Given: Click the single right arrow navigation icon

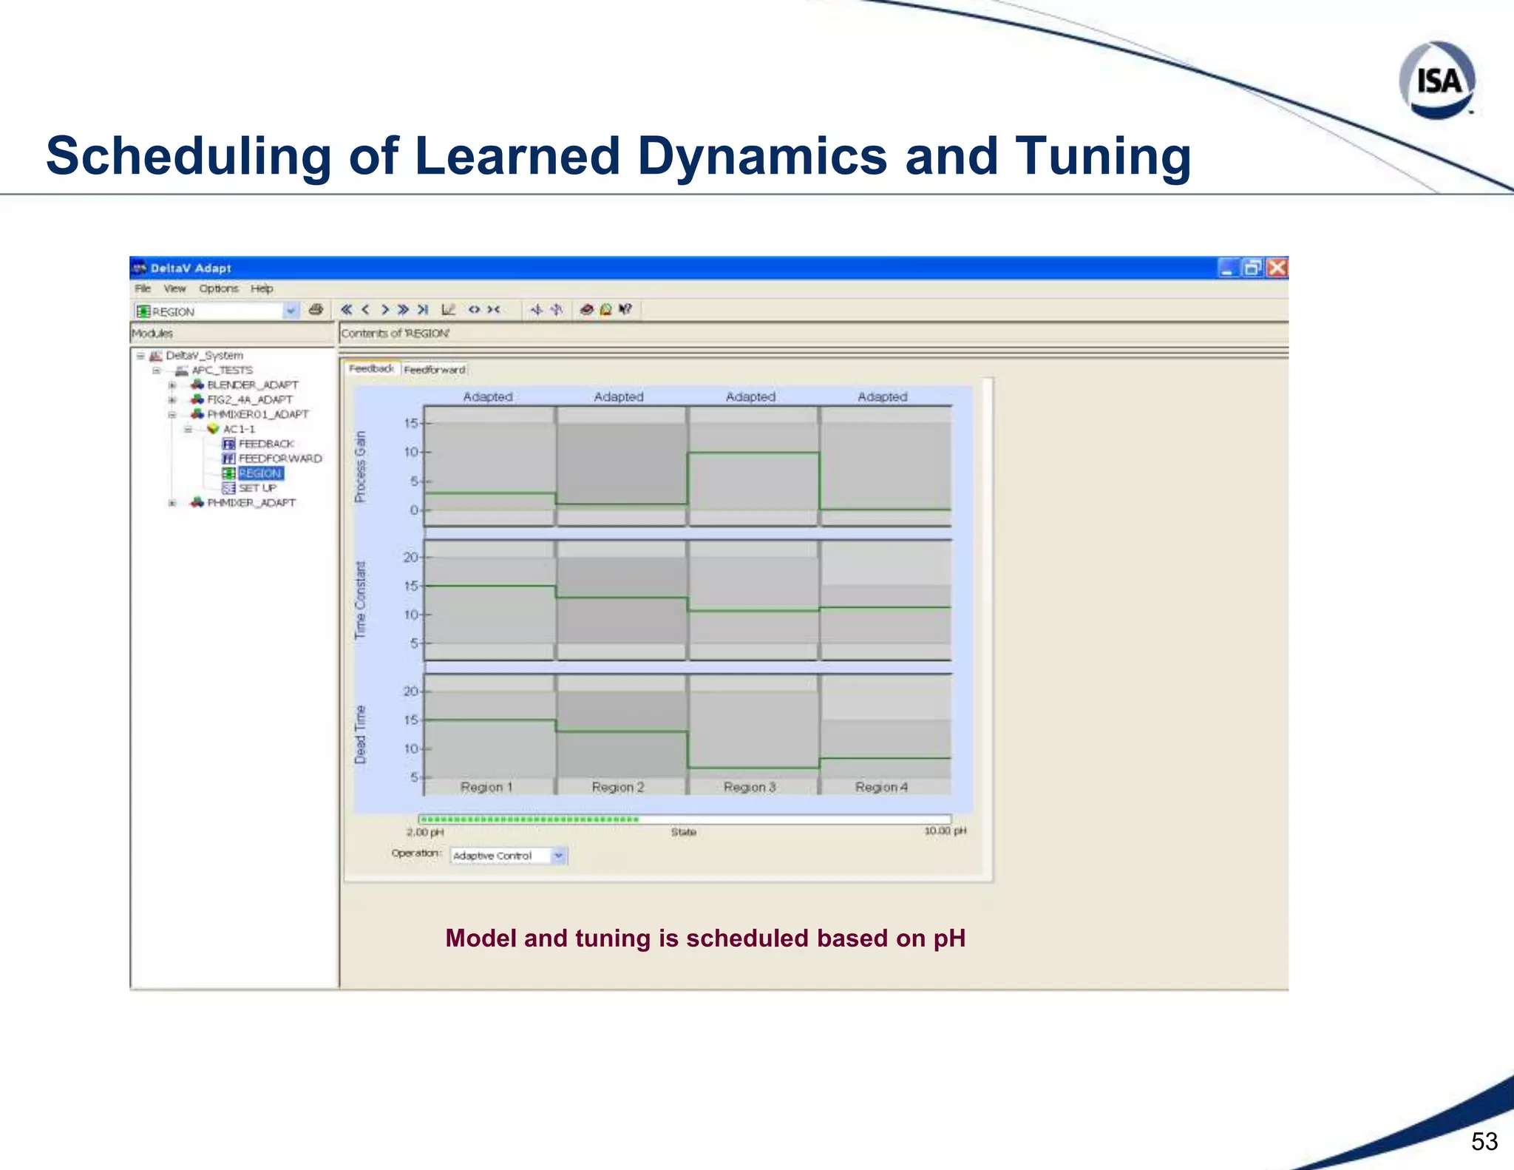Looking at the screenshot, I should point(384,310).
